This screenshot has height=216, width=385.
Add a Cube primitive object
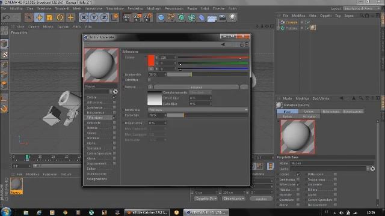pyautogui.click(x=161, y=17)
